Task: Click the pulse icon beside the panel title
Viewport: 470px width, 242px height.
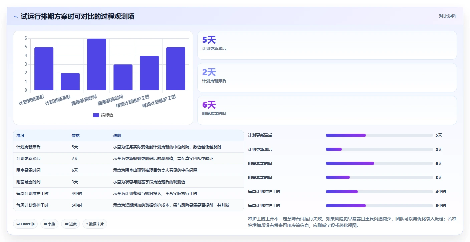Action: pos(16,16)
